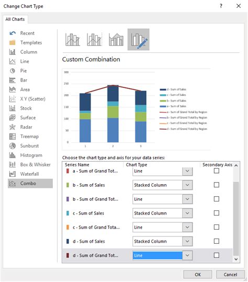Enable secondary axis for c - Sum of Sales
The image size is (248, 282).
217,213
